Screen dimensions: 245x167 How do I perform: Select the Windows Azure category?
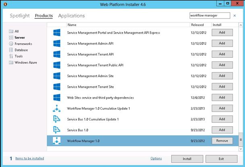pos(26,62)
